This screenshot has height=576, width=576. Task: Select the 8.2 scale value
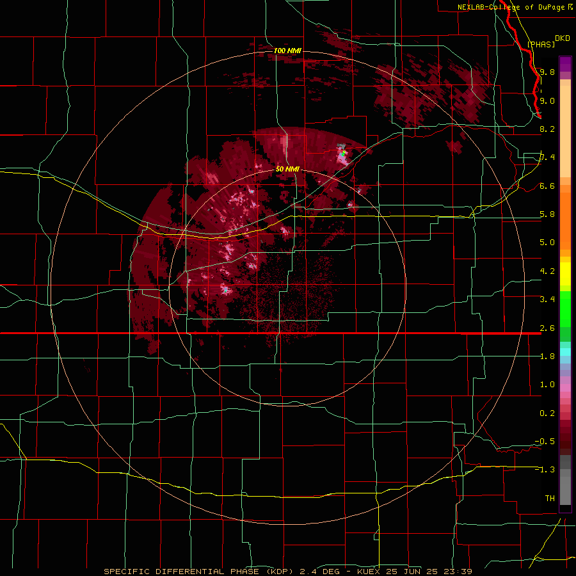547,129
